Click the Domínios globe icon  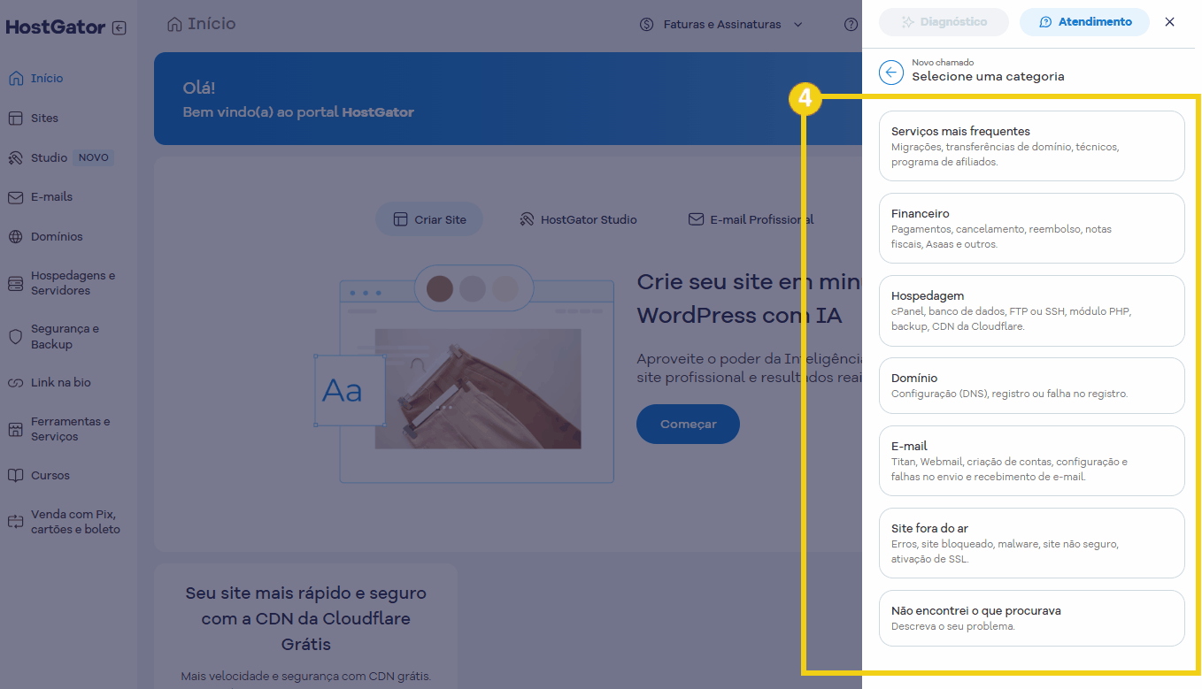click(x=15, y=236)
